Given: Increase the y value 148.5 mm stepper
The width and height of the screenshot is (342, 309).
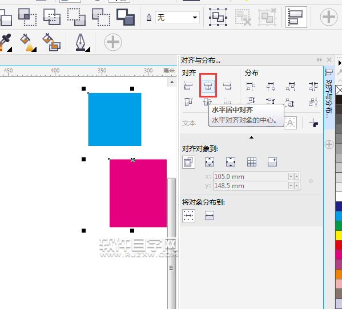Looking at the screenshot, I should point(296,185).
